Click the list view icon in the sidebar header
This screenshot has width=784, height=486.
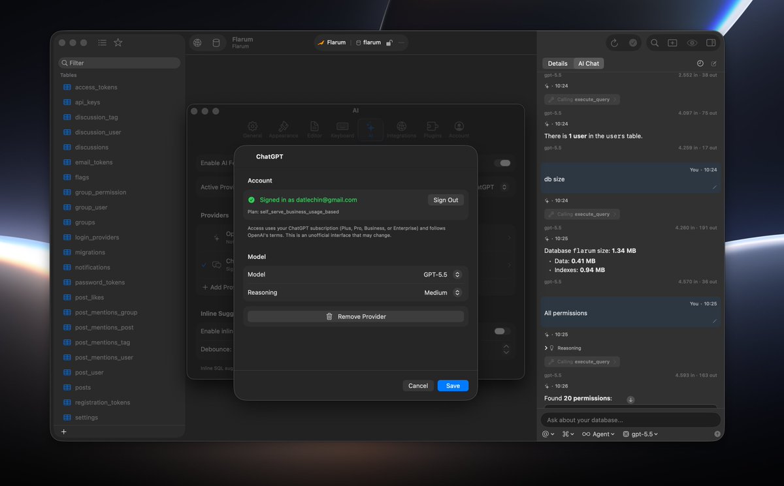[x=103, y=42]
